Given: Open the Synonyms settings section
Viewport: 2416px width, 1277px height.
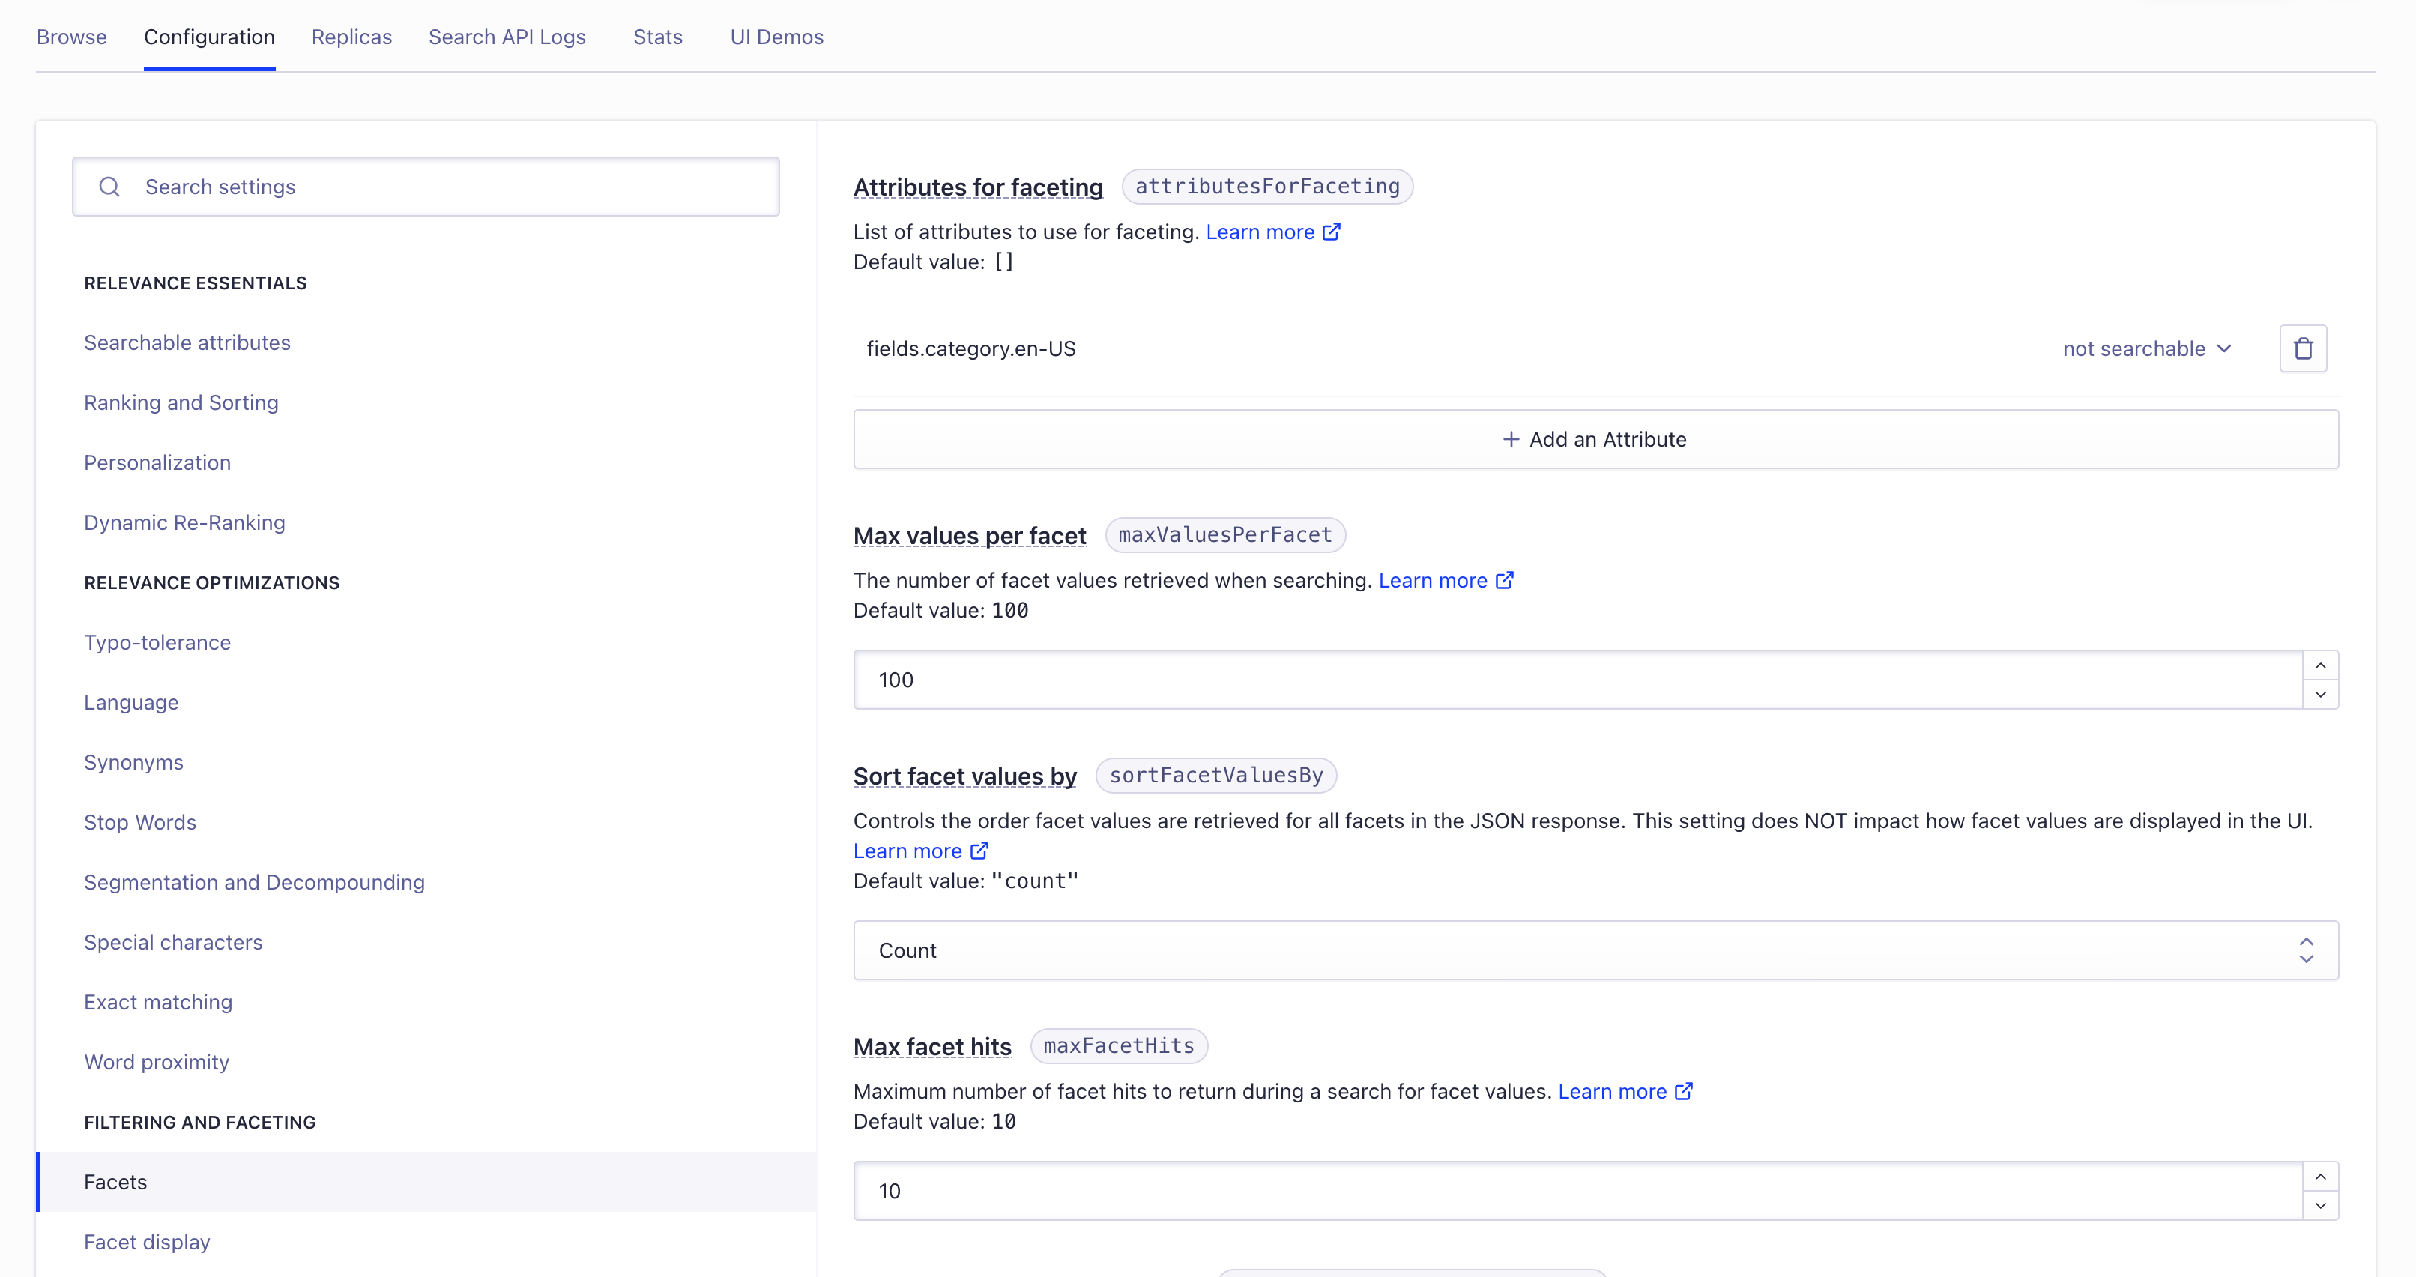Looking at the screenshot, I should 134,761.
